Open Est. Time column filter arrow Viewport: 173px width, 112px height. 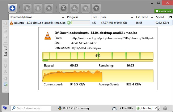(x=152, y=17)
